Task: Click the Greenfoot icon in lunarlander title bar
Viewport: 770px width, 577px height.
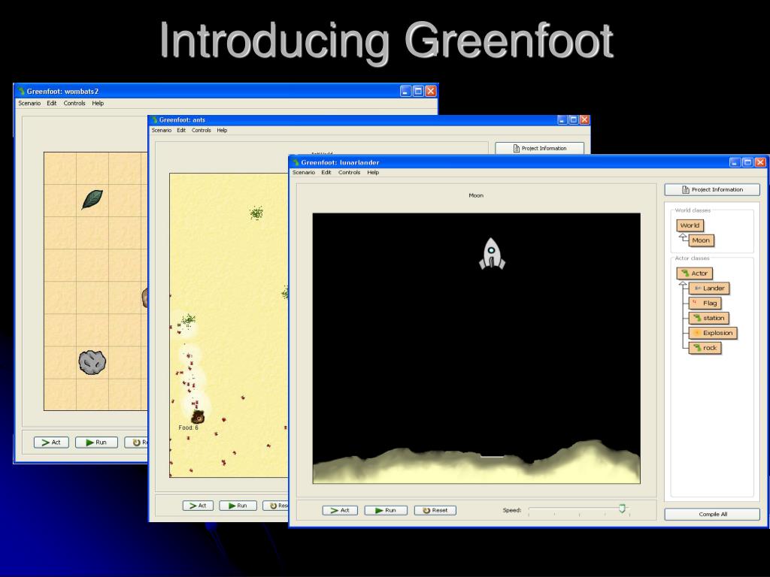Action: (296, 162)
